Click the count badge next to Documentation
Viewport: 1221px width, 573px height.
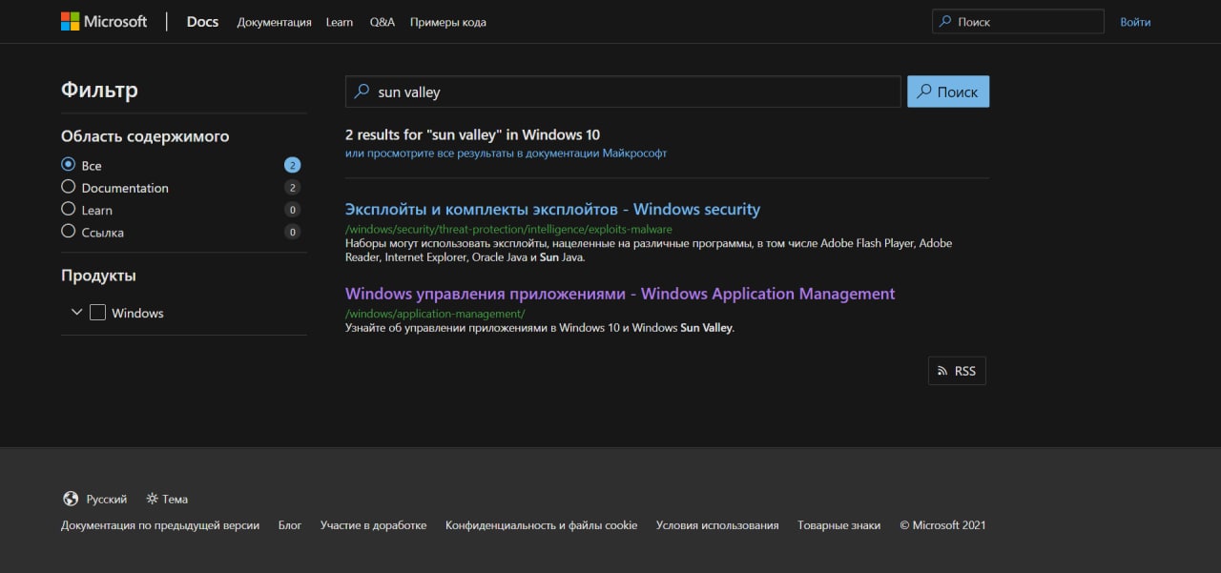point(292,187)
